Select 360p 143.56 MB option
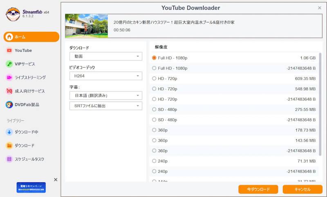 (x=234, y=140)
